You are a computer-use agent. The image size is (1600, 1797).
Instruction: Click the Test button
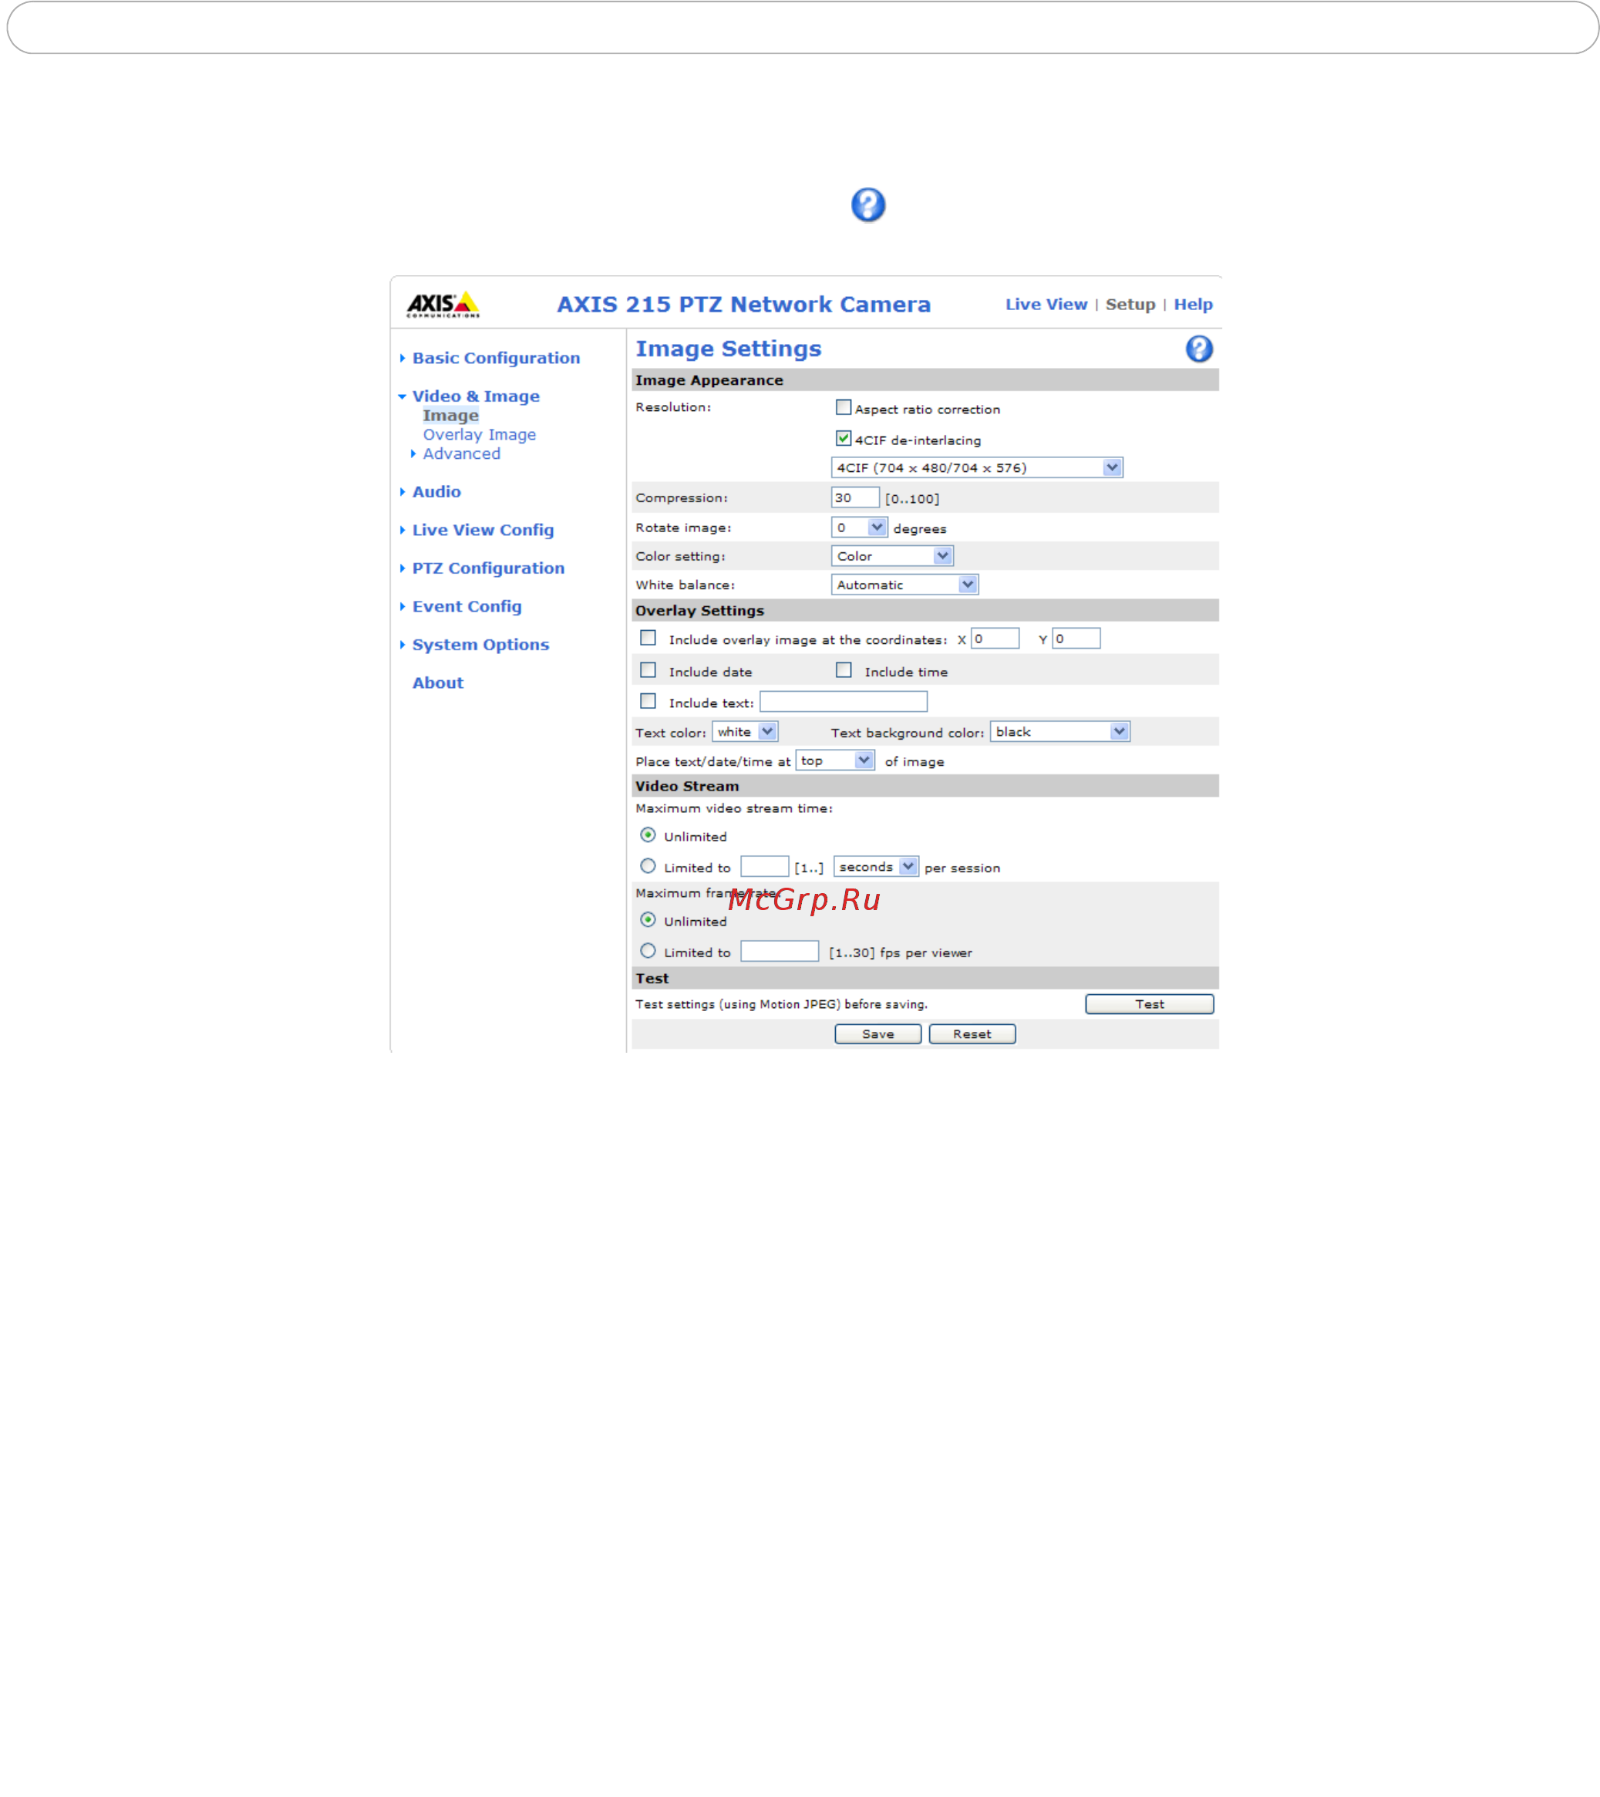[1149, 1004]
